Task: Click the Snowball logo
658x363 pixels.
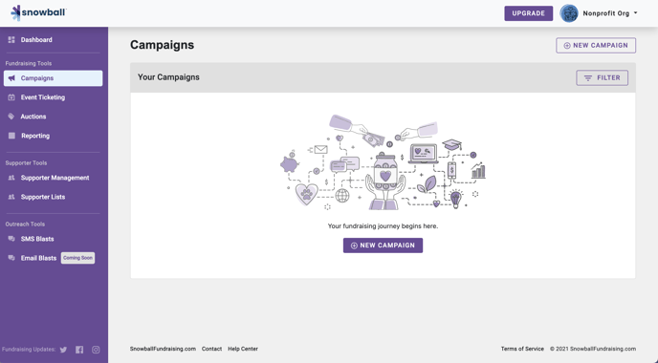Action: [38, 12]
